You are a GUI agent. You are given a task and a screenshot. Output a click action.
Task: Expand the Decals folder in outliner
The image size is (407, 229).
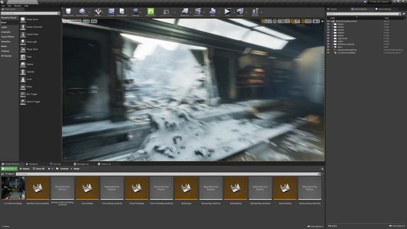[333, 24]
